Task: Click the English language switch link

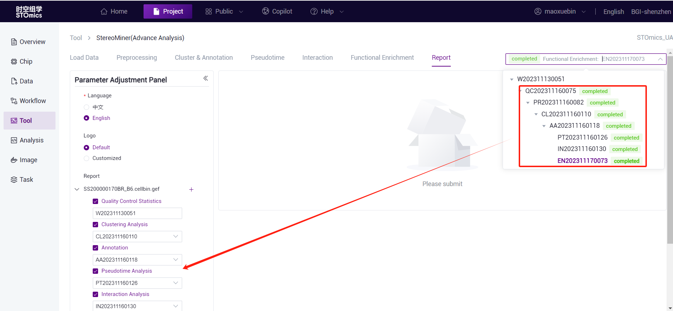Action: 614,12
